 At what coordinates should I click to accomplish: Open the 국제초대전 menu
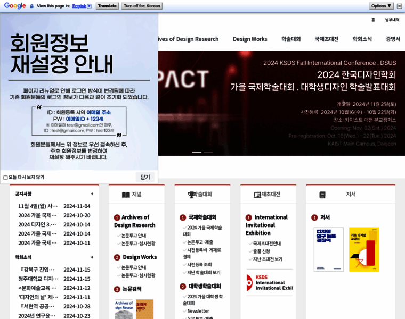[x=327, y=39]
